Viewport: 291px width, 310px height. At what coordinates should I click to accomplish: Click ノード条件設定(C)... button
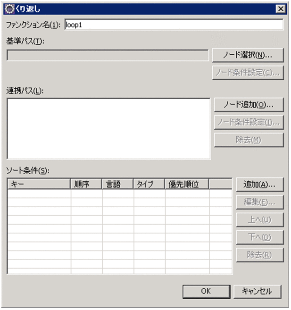pyautogui.click(x=248, y=73)
